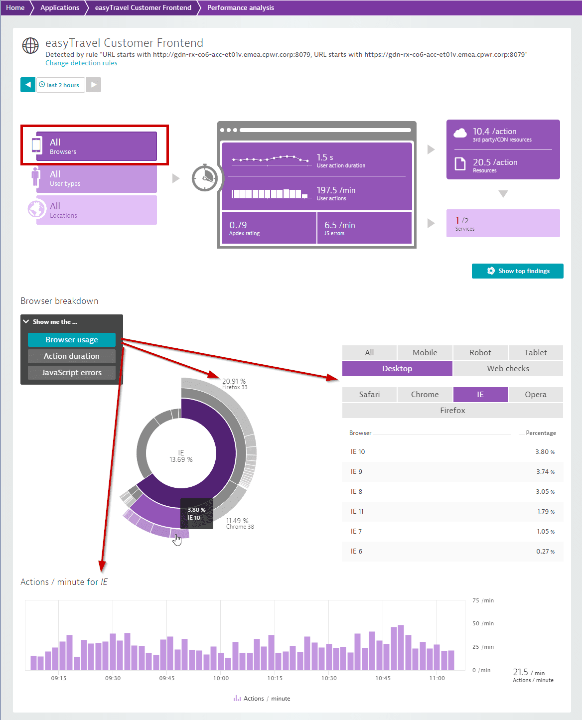Image resolution: width=582 pixels, height=720 pixels.
Task: Select the JavaScript errors option
Action: 72,373
